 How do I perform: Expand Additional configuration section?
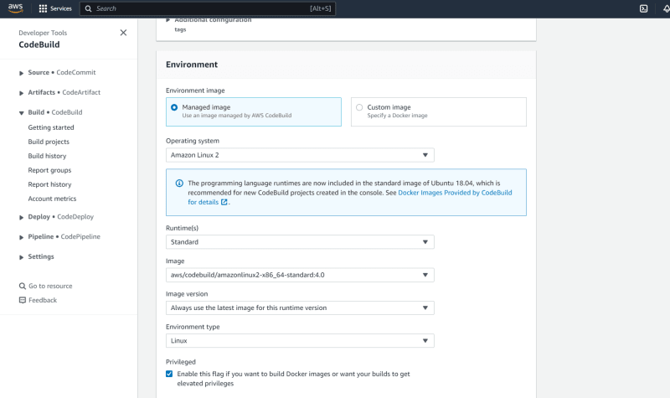pyautogui.click(x=168, y=19)
